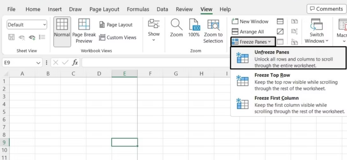347x160 pixels.
Task: Open a New Window
Action: click(250, 21)
